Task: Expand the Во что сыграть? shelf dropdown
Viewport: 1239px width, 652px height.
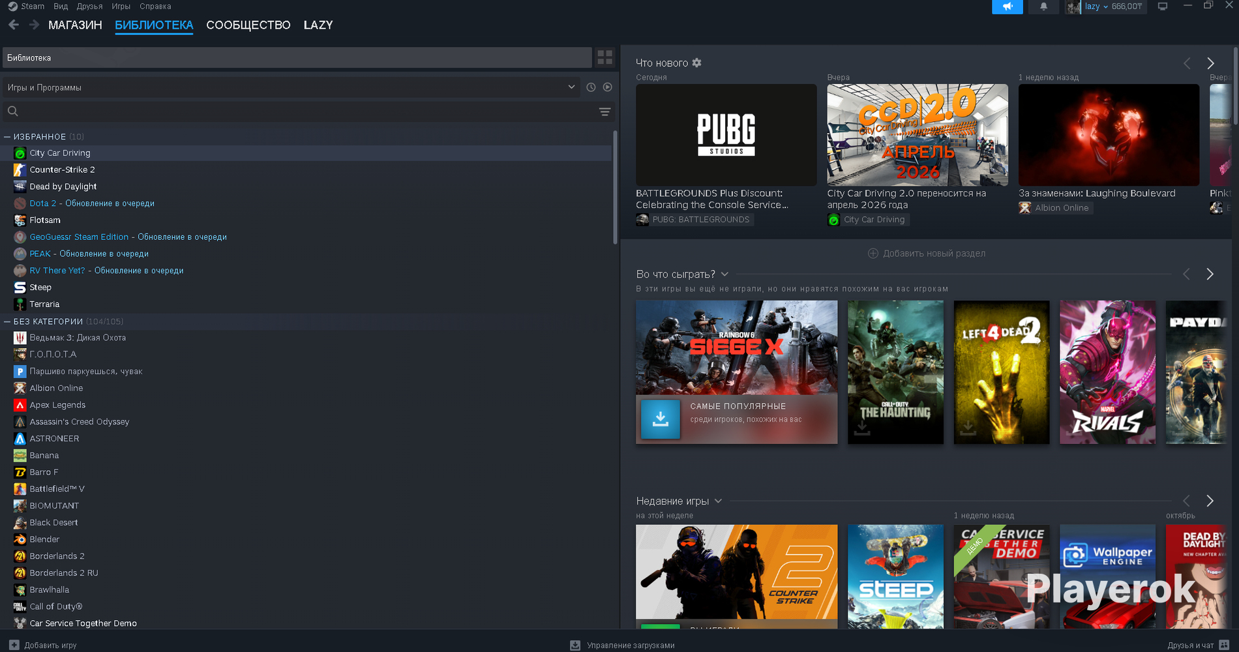Action: [724, 274]
